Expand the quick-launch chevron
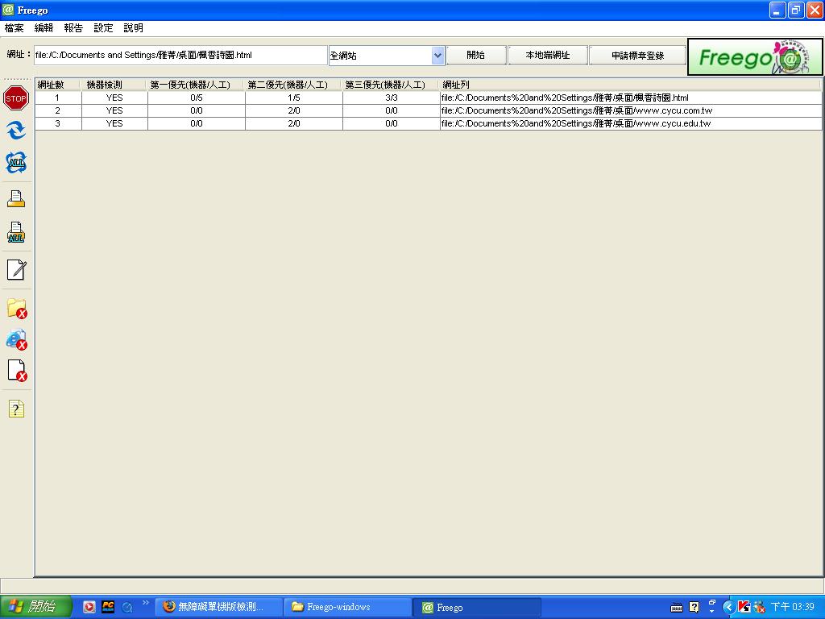This screenshot has width=825, height=619. click(146, 603)
